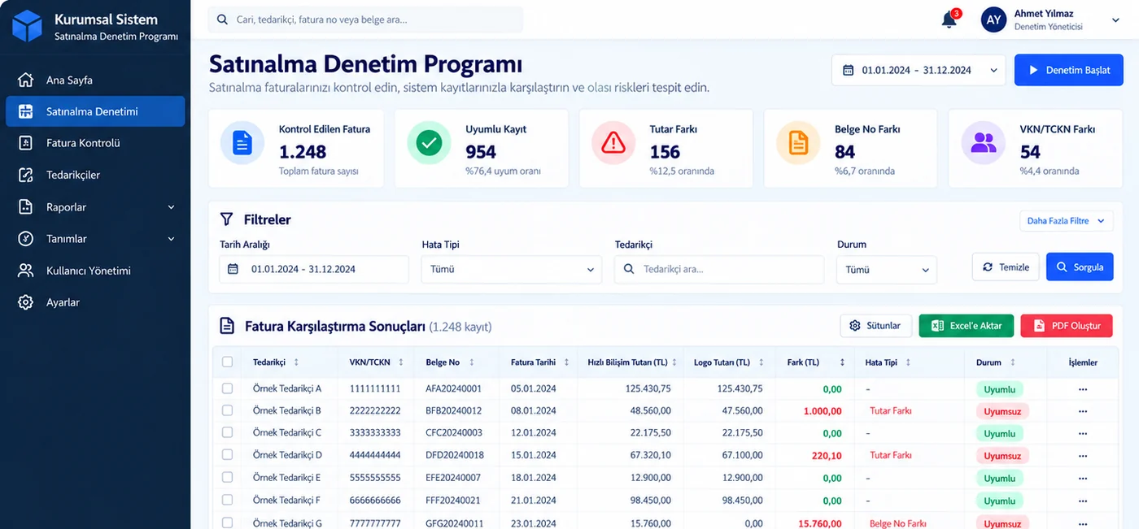Open Tedarikçiler in sidebar
The height and width of the screenshot is (529, 1139).
(95, 175)
